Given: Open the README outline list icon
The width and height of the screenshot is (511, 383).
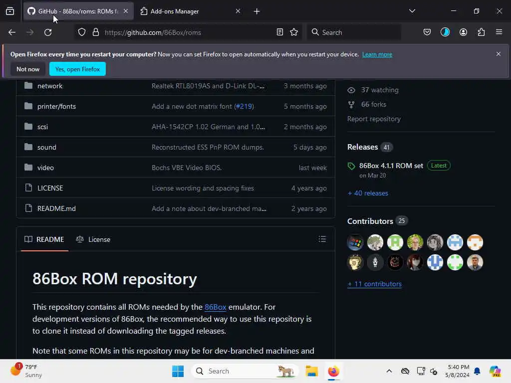Looking at the screenshot, I should 322,239.
